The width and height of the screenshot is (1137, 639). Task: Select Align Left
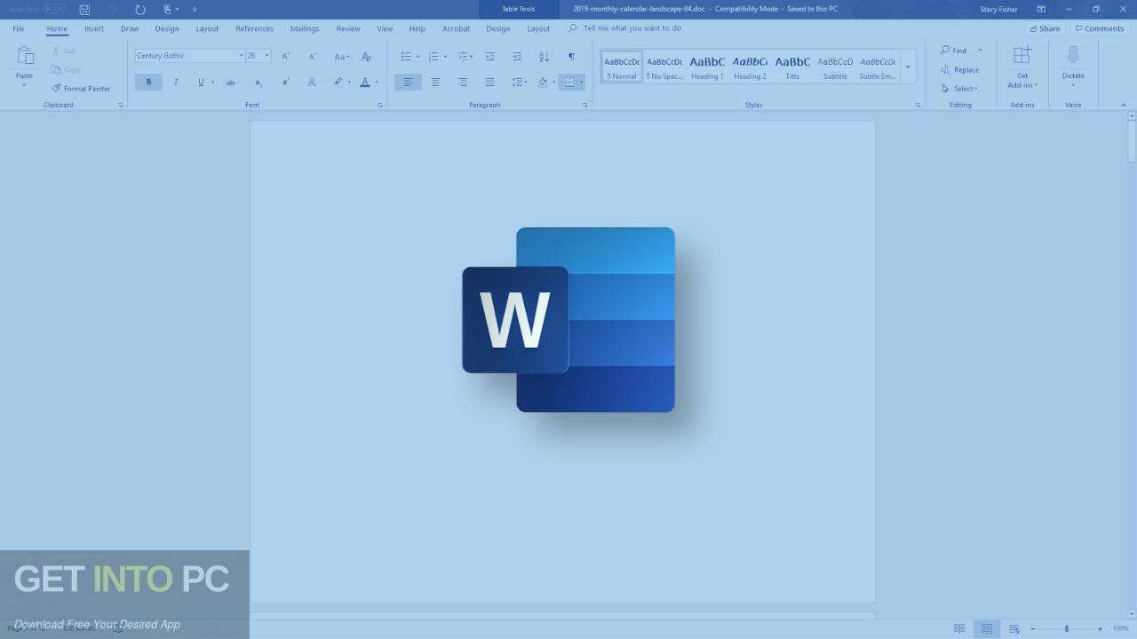[x=408, y=82]
